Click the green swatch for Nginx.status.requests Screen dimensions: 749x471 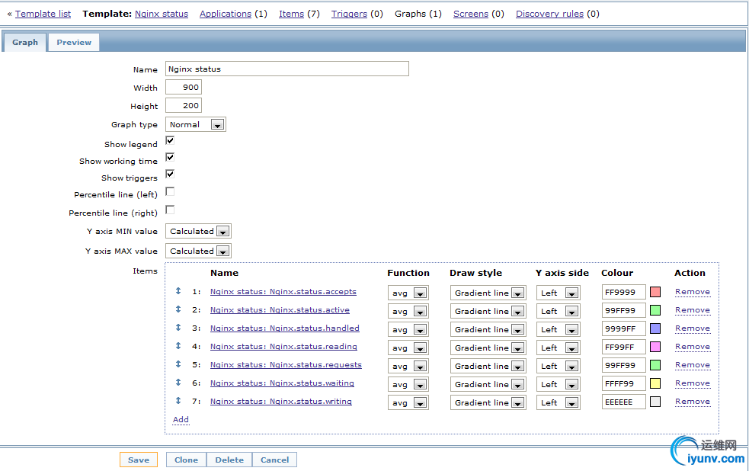(655, 365)
